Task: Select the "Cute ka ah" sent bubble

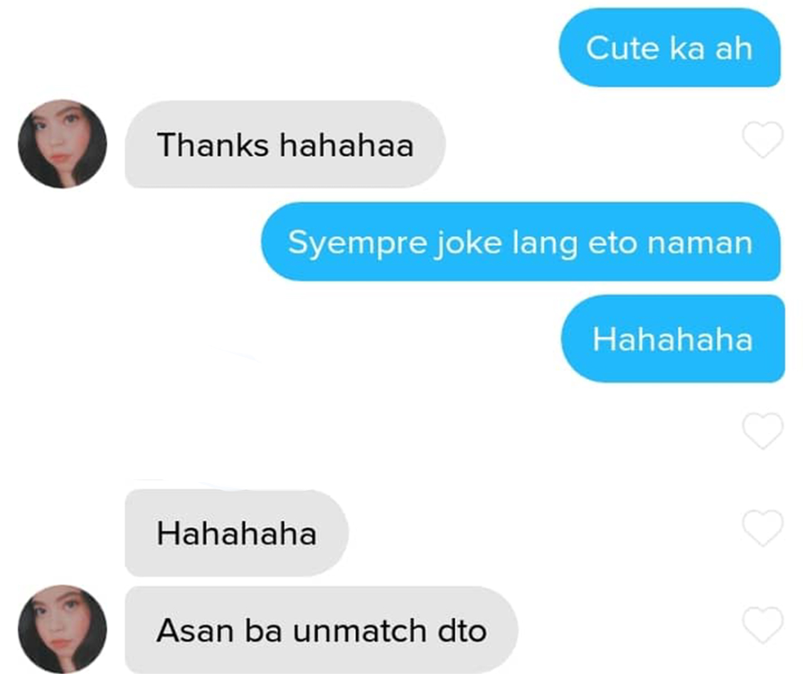Action: coord(669,48)
